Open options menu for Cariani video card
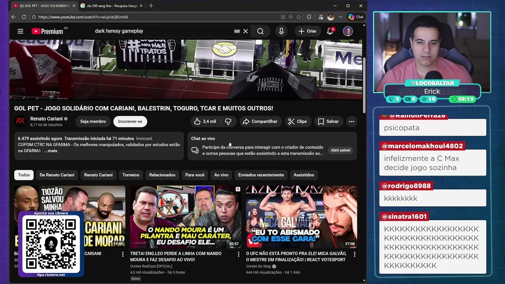 pyautogui.click(x=123, y=254)
